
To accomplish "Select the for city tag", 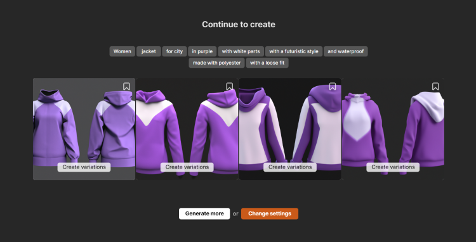I will coord(175,51).
